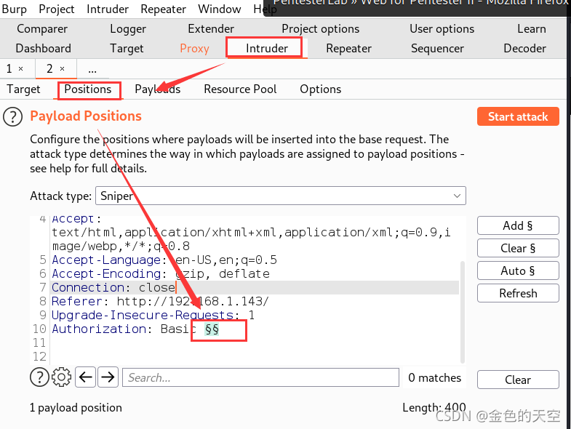This screenshot has width=571, height=429.
Task: Open the Positions sub-tab
Action: [x=88, y=89]
